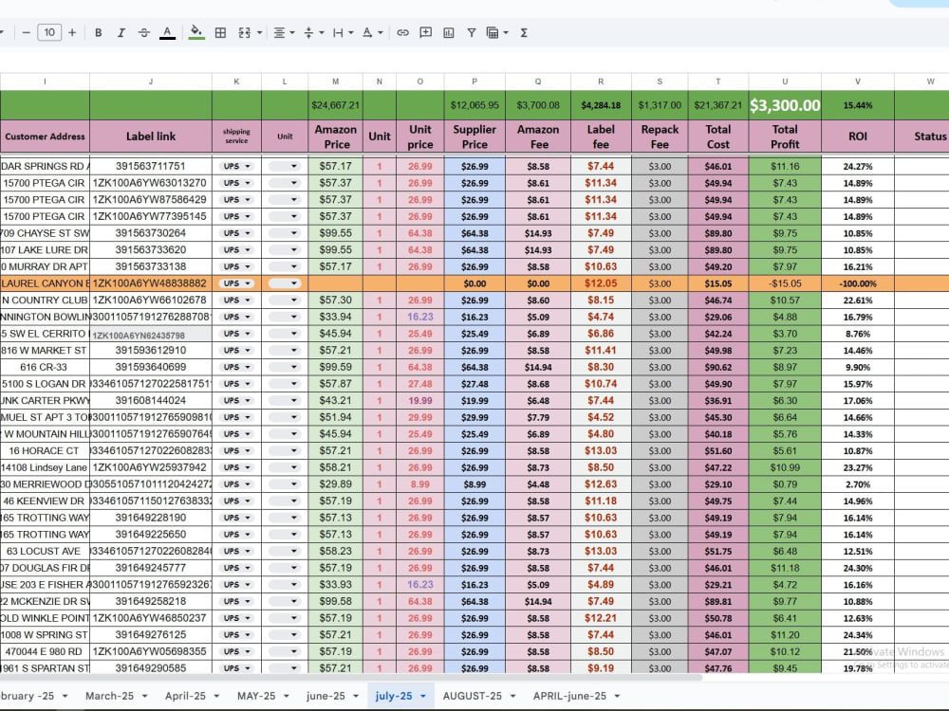Screen dimensions: 949x711
Task: Select address cell 63 LOCUST AVE
Action: tap(45, 552)
